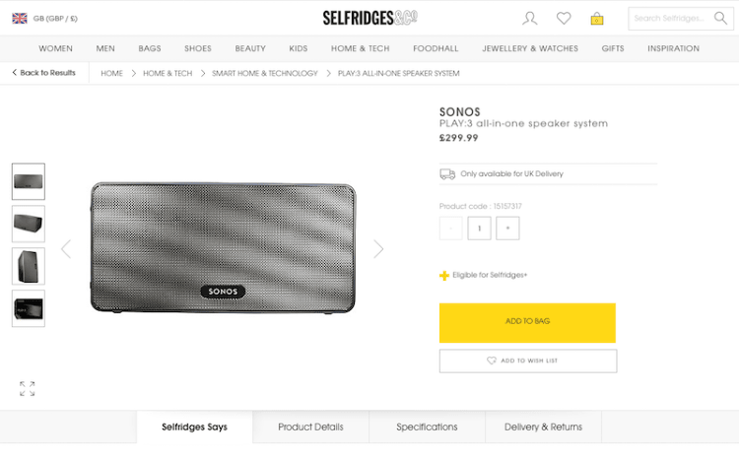Open the wish list heart icon
This screenshot has width=739, height=460.
pos(564,18)
